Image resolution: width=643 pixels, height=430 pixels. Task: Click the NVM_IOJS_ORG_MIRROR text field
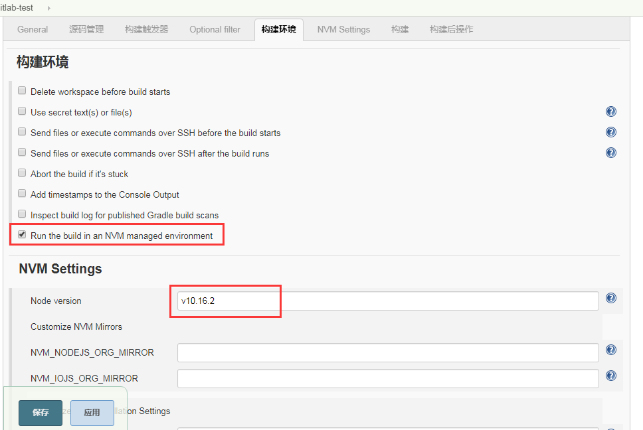[x=388, y=378]
